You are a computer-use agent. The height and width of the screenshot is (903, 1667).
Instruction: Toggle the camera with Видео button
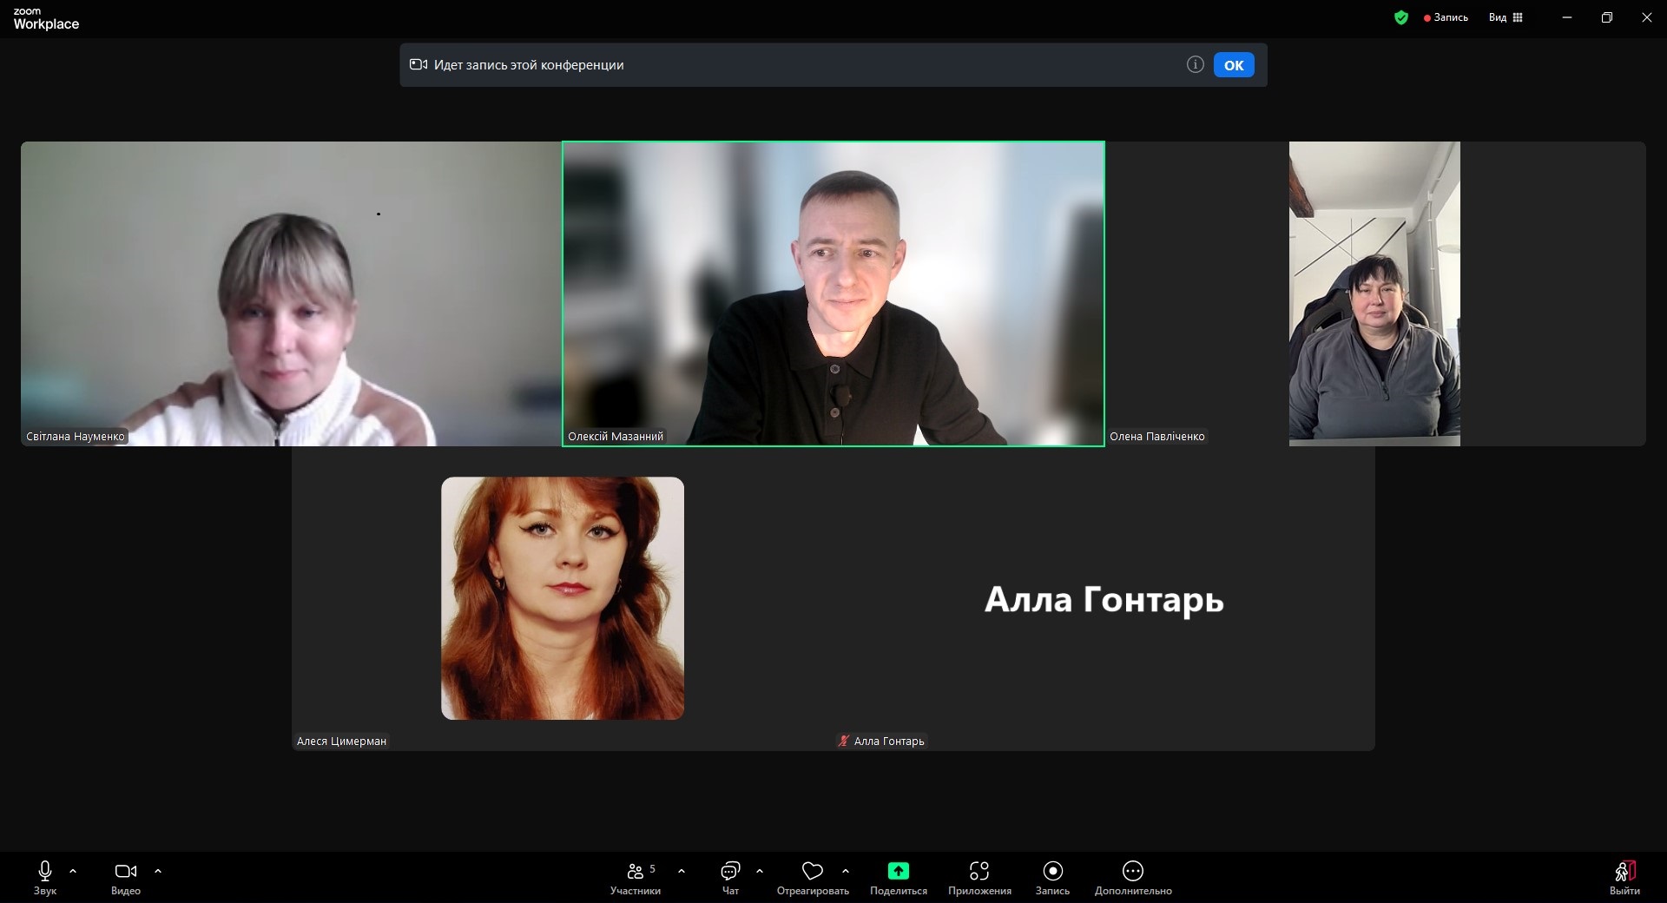pyautogui.click(x=126, y=877)
